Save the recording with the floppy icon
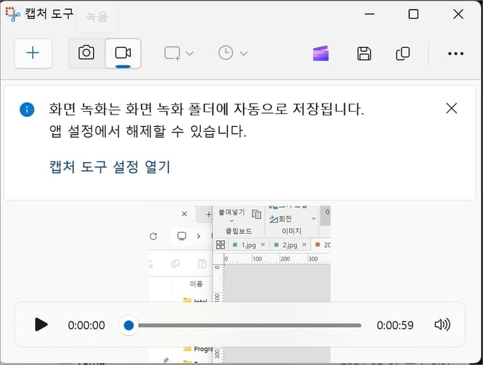Image resolution: width=483 pixels, height=365 pixels. (364, 53)
